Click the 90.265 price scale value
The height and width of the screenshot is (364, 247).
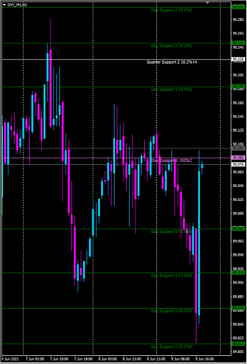(x=238, y=33)
